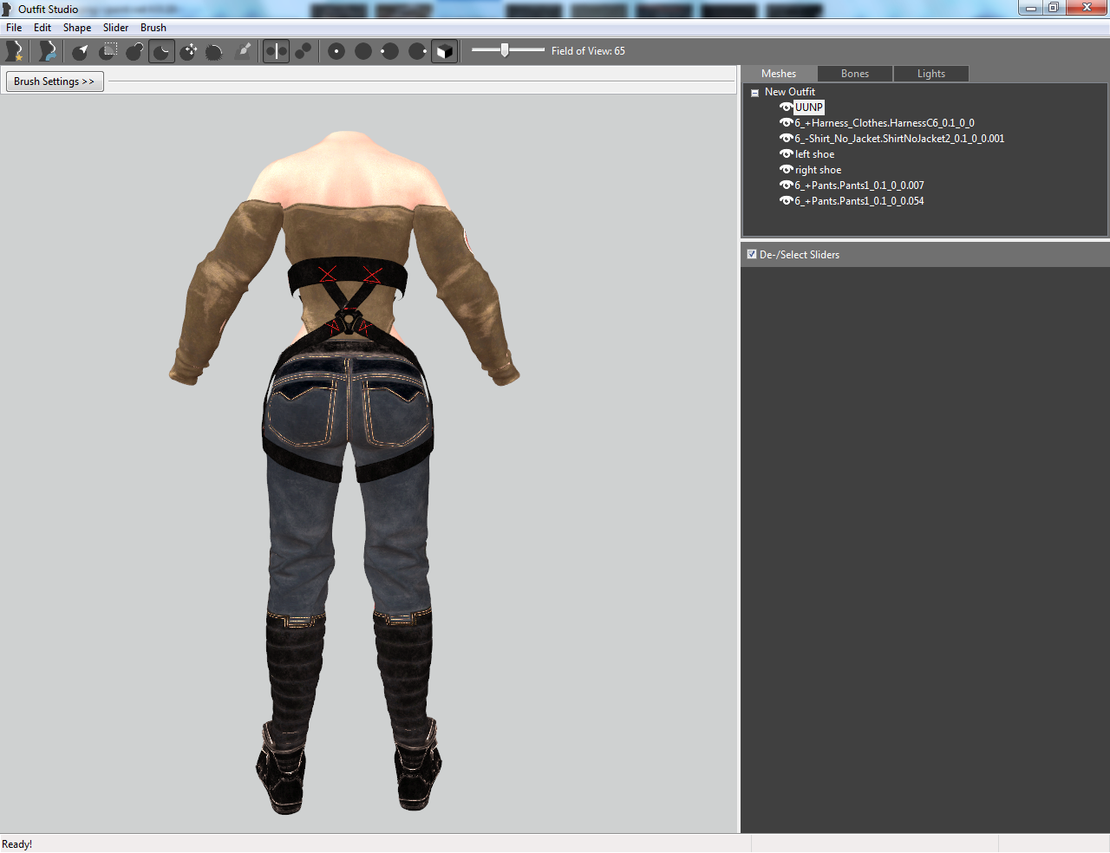
Task: Click the Load Project toolbar icon
Action: pyautogui.click(x=48, y=51)
